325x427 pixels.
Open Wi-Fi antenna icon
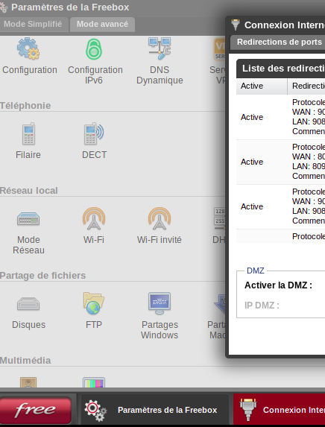94,218
